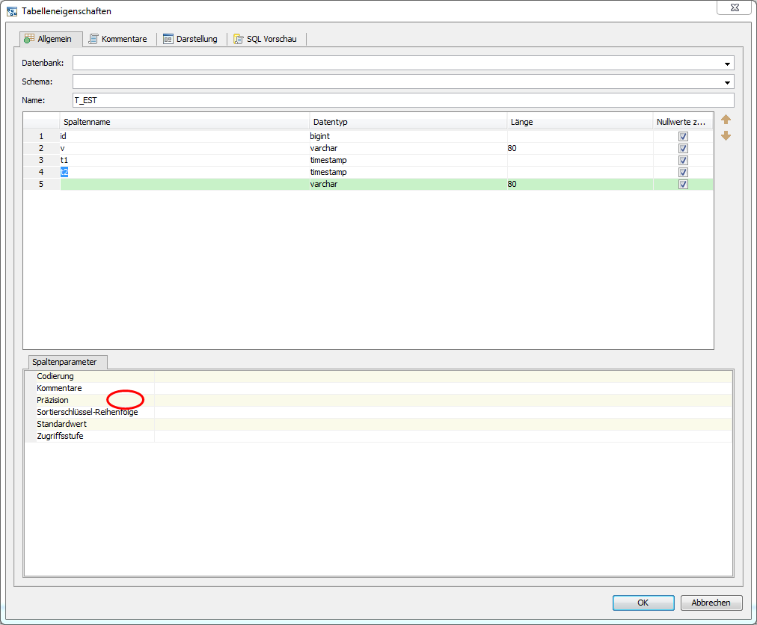Confirm with the OK button

pos(643,603)
